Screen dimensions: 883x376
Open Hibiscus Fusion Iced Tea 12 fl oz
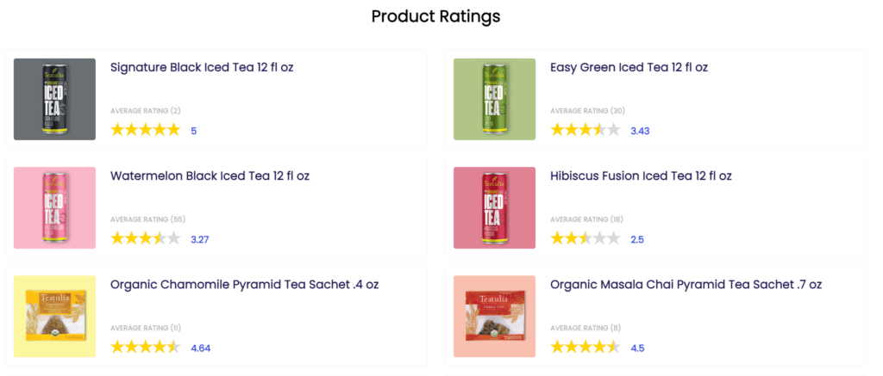click(641, 176)
